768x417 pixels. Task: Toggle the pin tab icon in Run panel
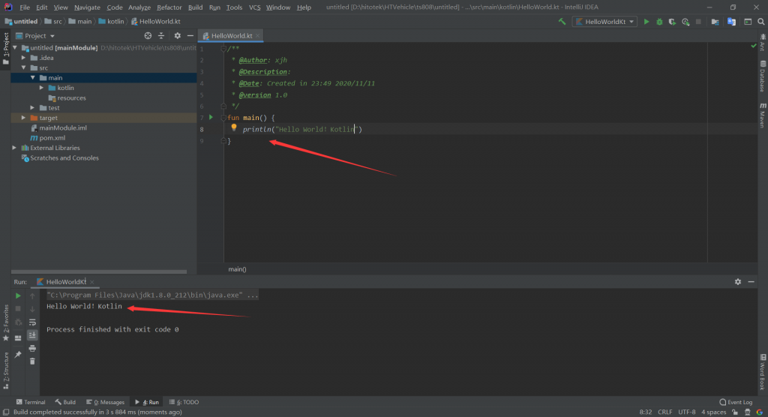pos(18,353)
